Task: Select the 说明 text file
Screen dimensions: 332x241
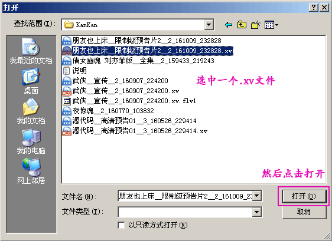Action: 74,71
